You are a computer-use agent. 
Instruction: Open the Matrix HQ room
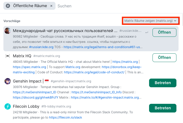[x=164, y=58]
